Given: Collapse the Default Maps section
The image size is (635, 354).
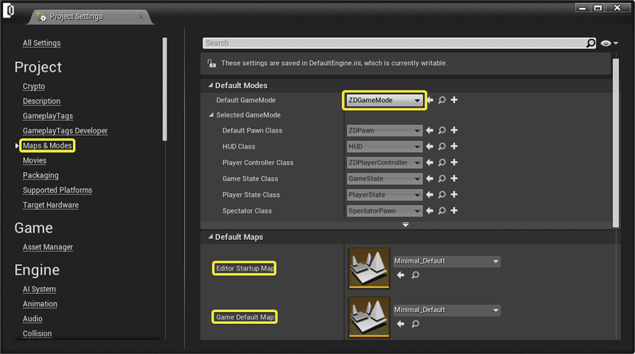Looking at the screenshot, I should 210,237.
